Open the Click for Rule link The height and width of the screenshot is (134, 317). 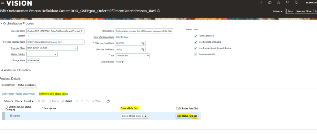click(122, 37)
